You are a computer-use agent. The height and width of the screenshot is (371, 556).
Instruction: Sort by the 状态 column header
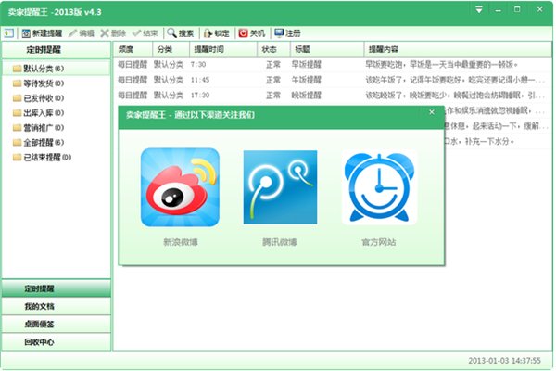coord(273,49)
